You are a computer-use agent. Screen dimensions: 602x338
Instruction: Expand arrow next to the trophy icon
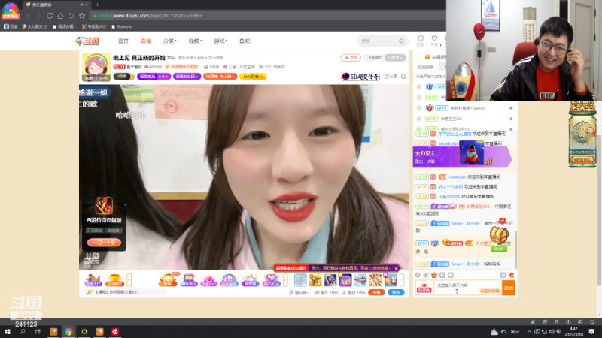point(129,280)
